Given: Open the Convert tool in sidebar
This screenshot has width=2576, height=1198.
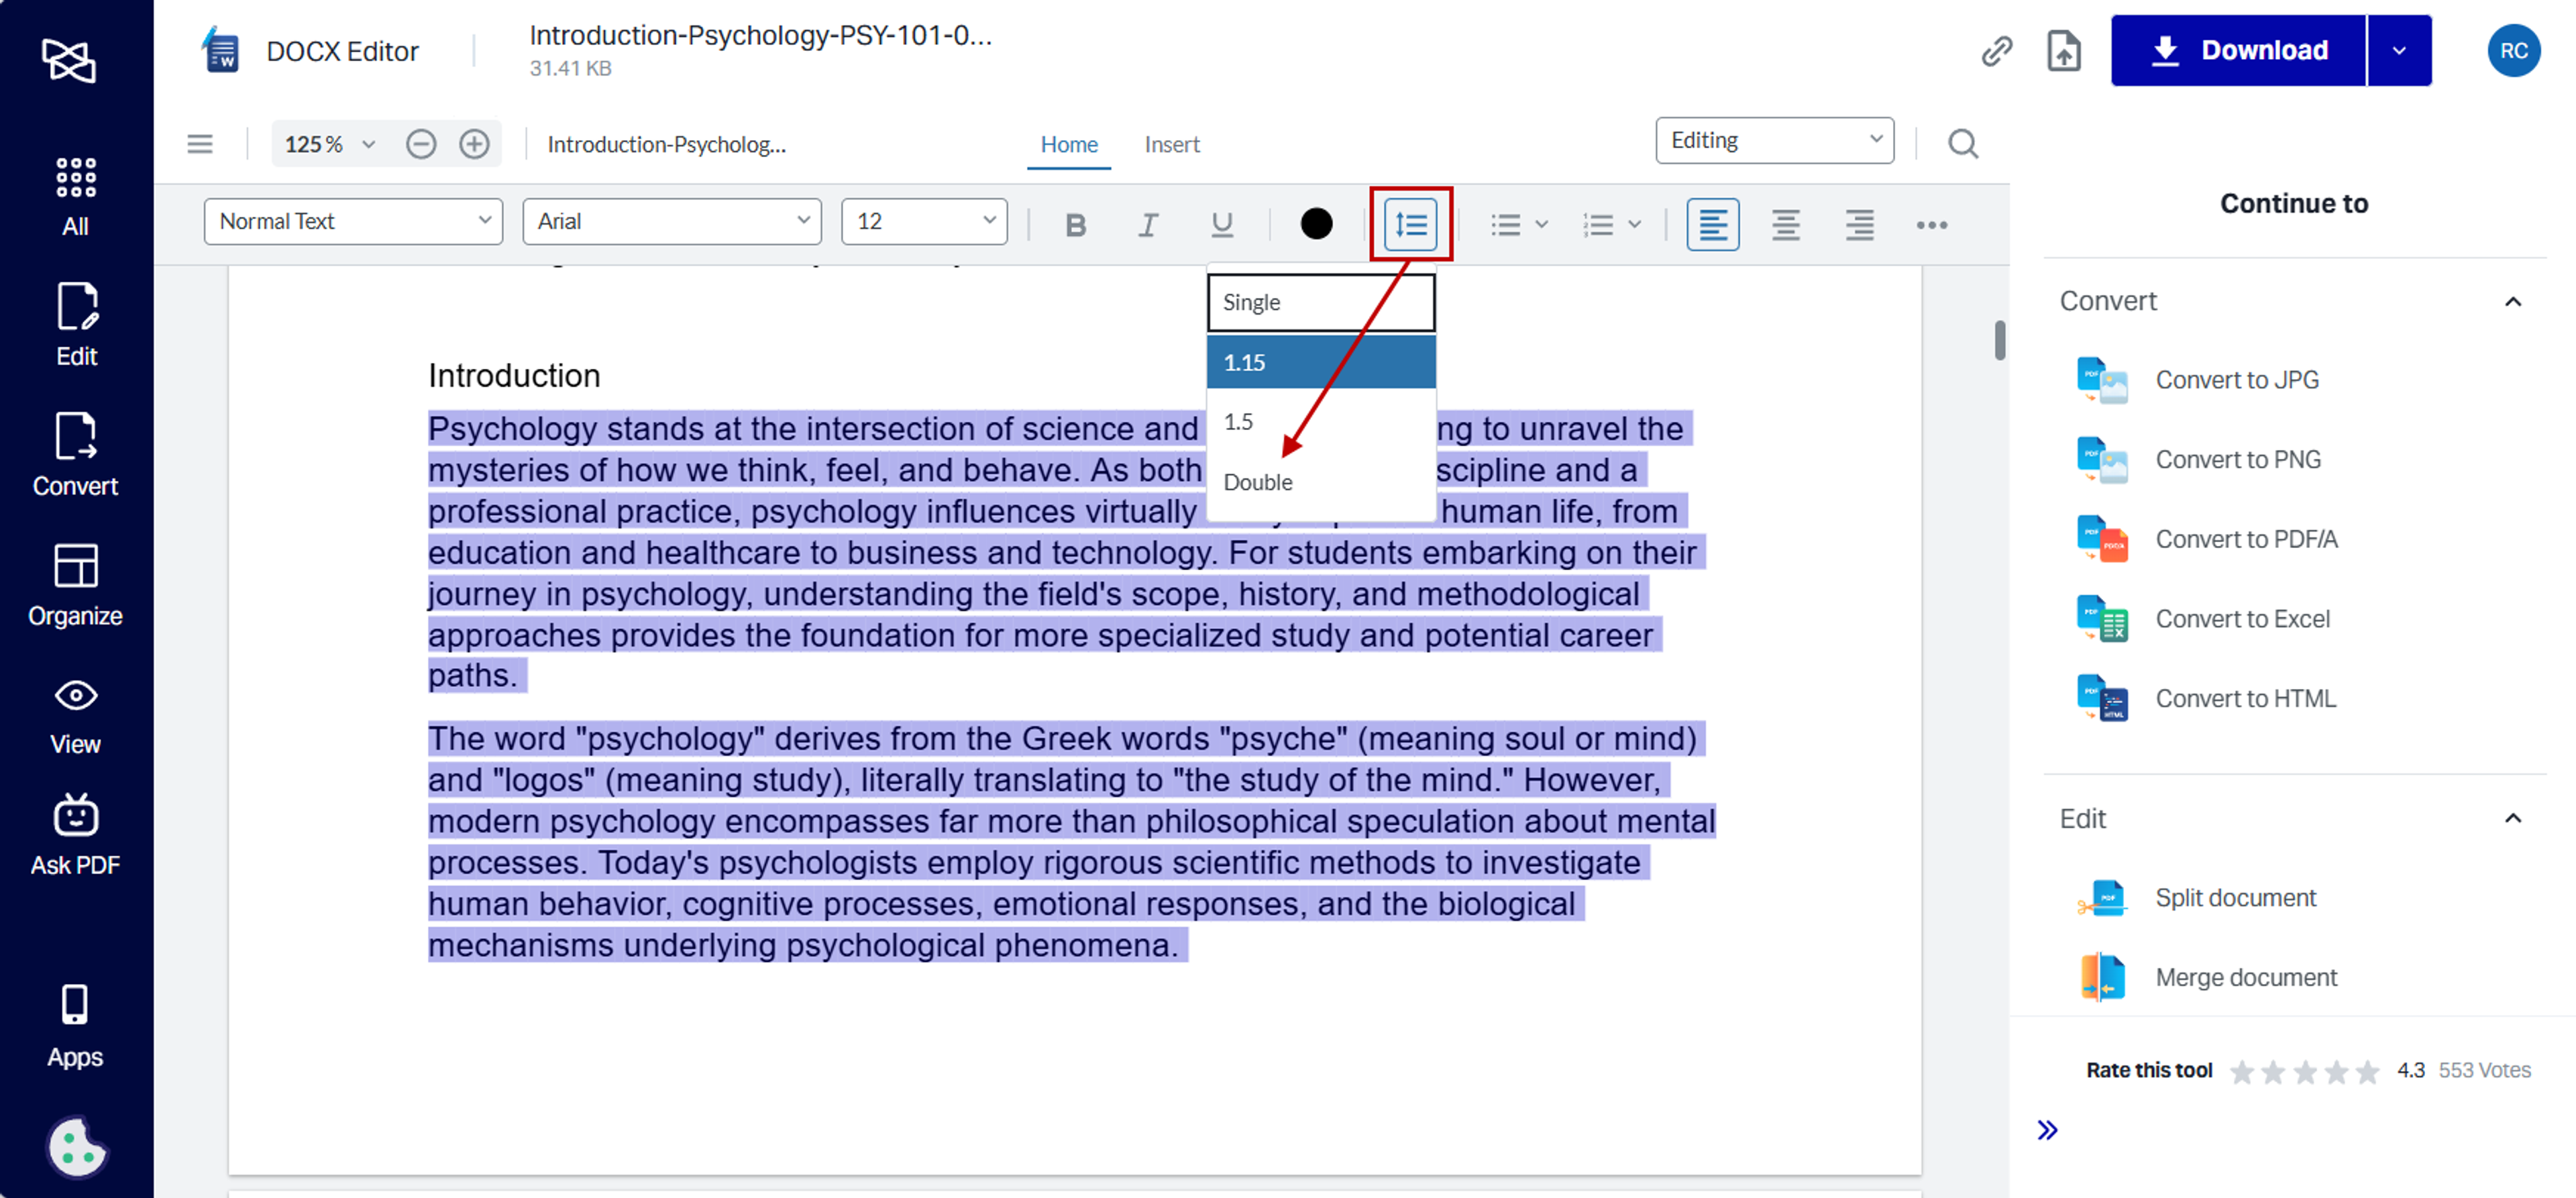Looking at the screenshot, I should 76,455.
